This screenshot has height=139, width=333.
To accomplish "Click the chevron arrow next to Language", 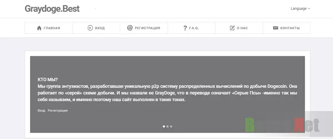I will point(309,9).
